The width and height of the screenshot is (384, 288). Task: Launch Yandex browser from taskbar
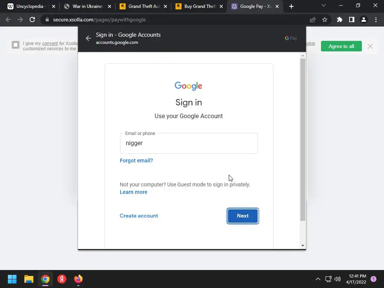(x=62, y=279)
